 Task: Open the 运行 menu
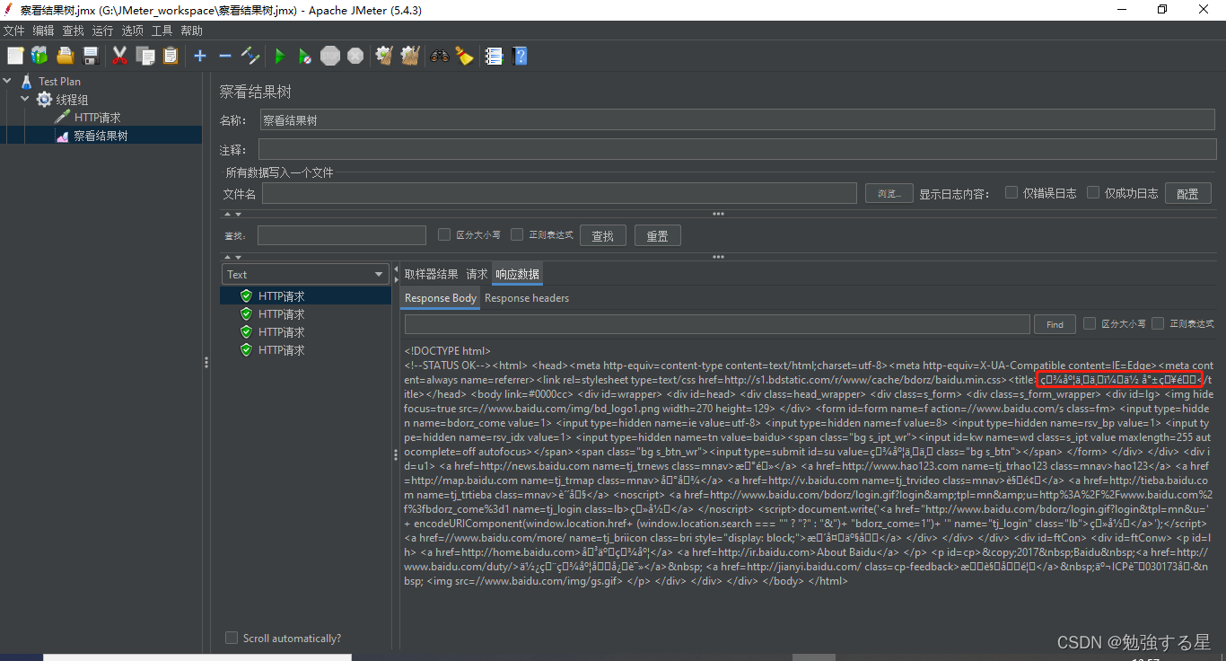(102, 31)
